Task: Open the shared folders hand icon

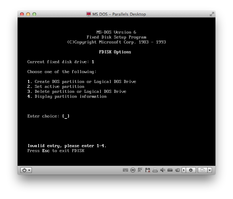Action: tap(177, 170)
